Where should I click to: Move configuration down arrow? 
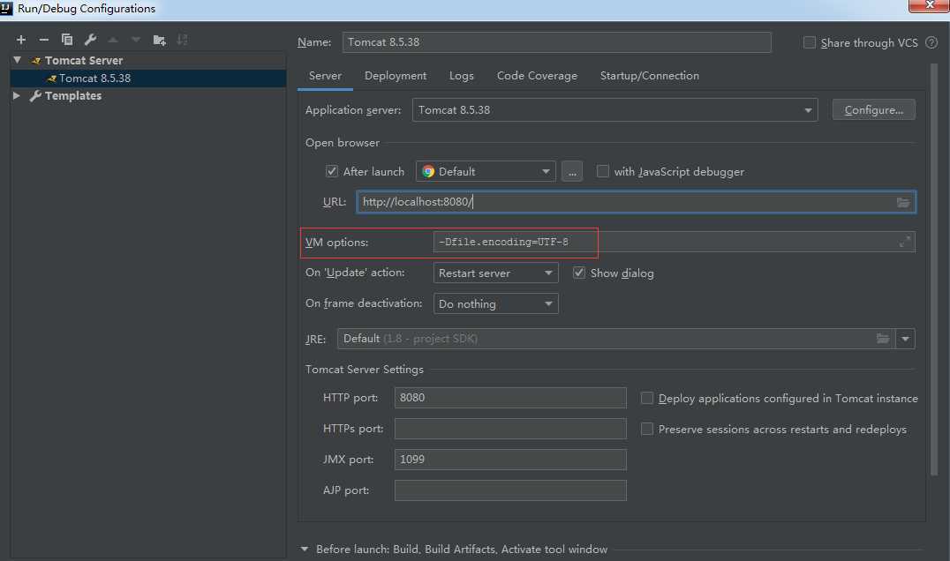tap(136, 40)
